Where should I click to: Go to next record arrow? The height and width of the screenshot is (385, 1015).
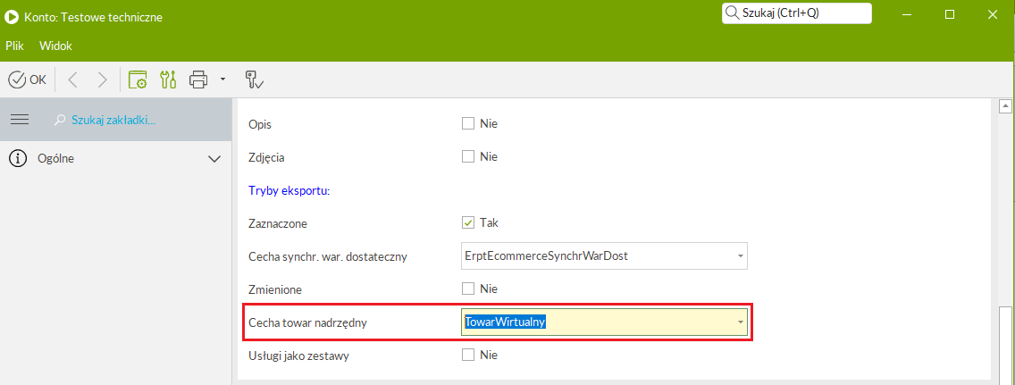click(x=102, y=80)
